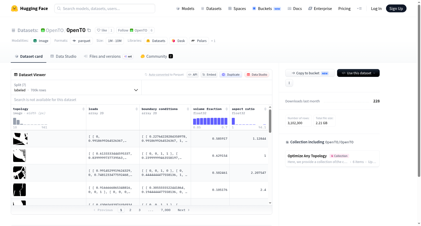421x226 pixels.
Task: Click the page vertical scrollbar
Action: [419, 91]
